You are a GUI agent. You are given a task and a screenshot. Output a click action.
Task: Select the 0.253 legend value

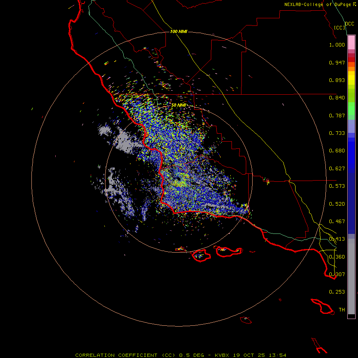pyautogui.click(x=337, y=292)
